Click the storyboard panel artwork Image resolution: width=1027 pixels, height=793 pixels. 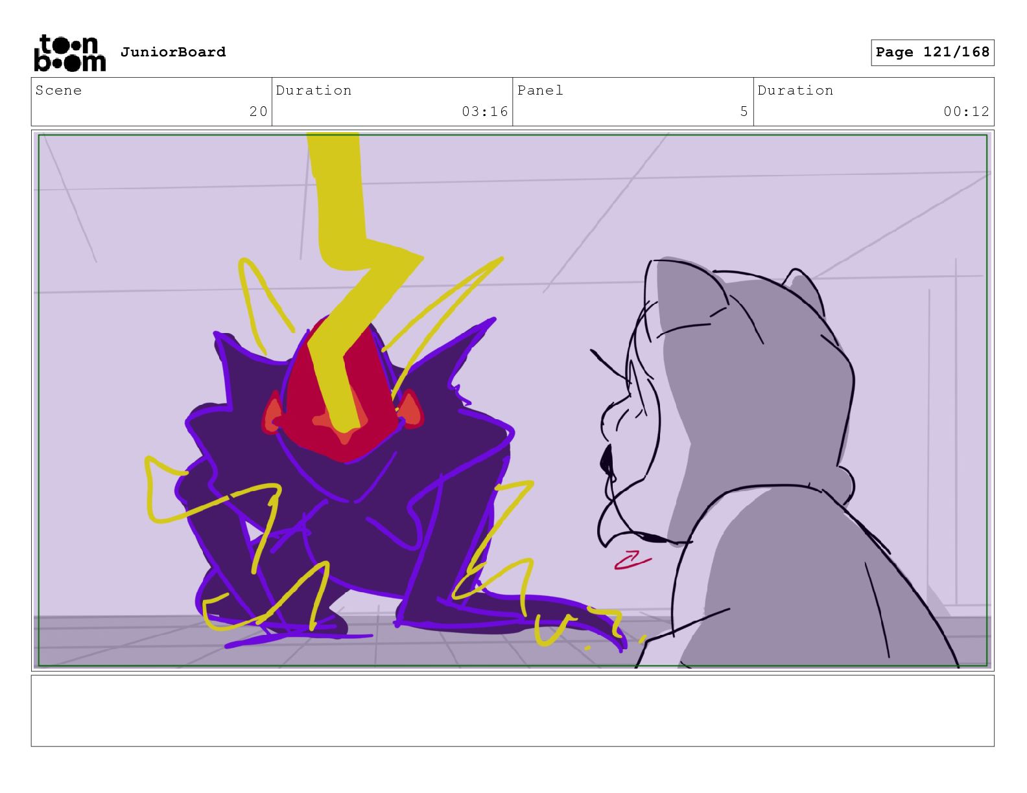pyautogui.click(x=513, y=400)
